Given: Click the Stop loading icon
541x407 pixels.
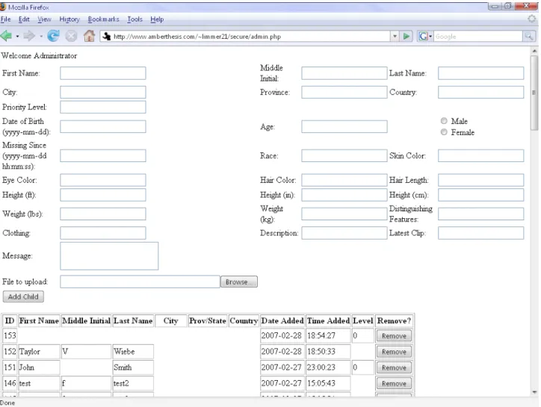Looking at the screenshot, I should tap(71, 36).
